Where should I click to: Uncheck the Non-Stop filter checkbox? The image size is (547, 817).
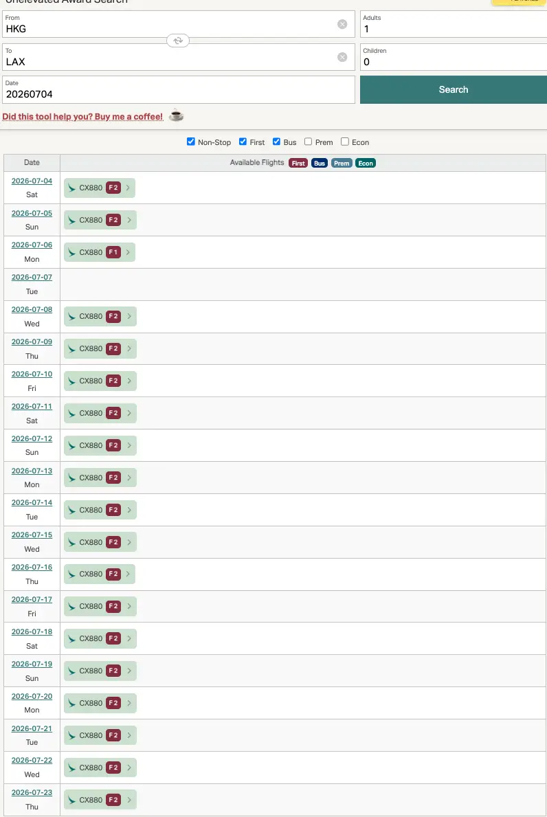coord(191,142)
